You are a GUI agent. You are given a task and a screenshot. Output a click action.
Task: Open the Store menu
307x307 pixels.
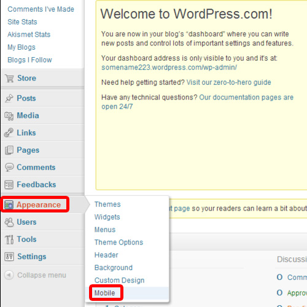(x=26, y=78)
